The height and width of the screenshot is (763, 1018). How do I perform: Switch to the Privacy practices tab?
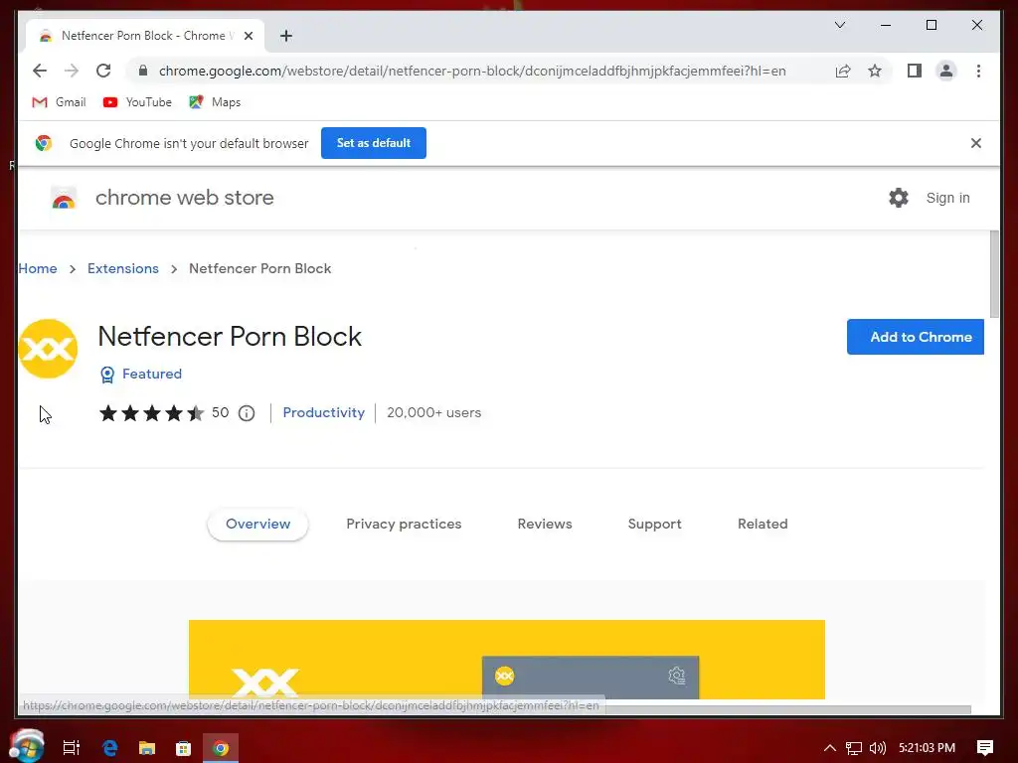click(x=404, y=525)
